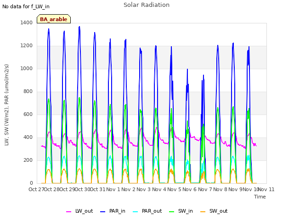Select the SW_out legend entry
Image resolution: width=294 pixels, height=220 pixels.
tap(214, 211)
